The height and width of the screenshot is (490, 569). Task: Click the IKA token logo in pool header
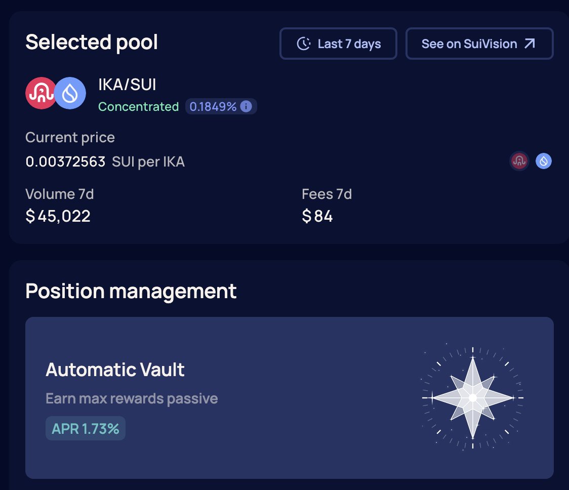point(40,93)
